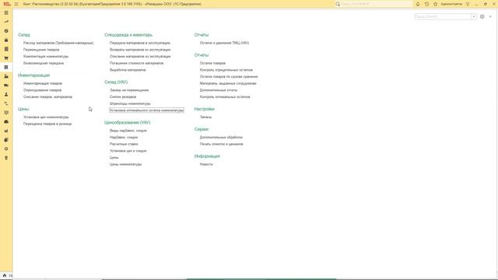Open Расчетные ставки
This screenshot has width=498, height=280.
pyautogui.click(x=124, y=144)
